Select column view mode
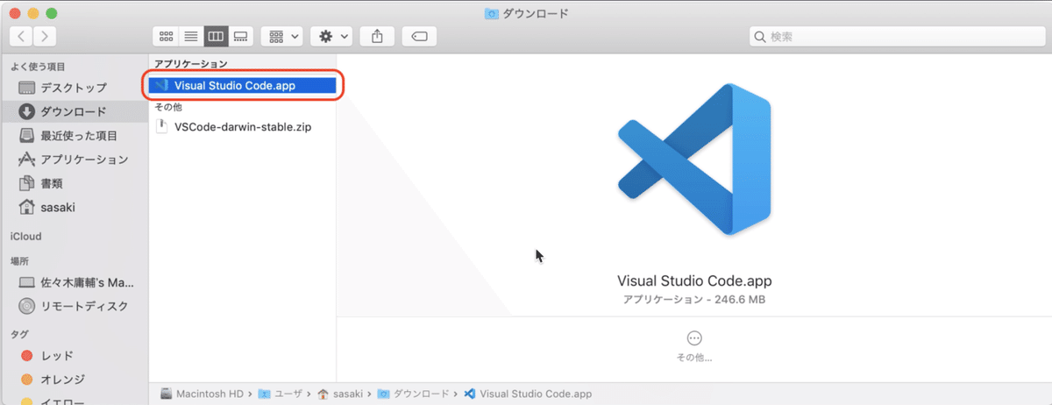 216,36
